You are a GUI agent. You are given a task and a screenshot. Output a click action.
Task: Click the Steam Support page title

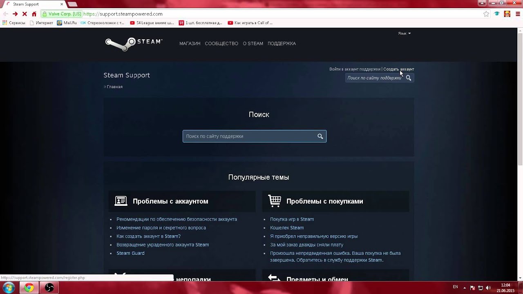127,75
